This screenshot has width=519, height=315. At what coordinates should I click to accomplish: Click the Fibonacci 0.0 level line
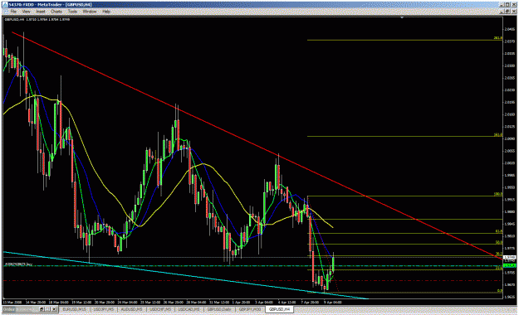coord(404,293)
